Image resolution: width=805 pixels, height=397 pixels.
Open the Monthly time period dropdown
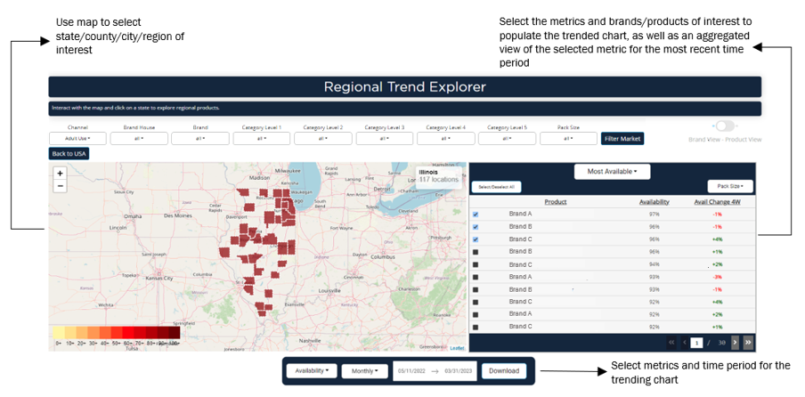(x=363, y=371)
